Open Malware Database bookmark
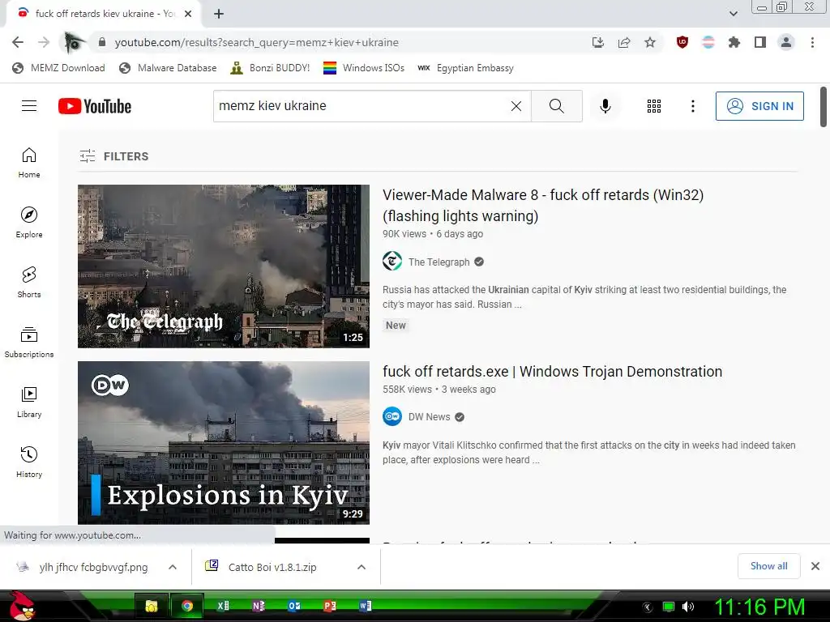The height and width of the screenshot is (622, 830). (x=168, y=68)
